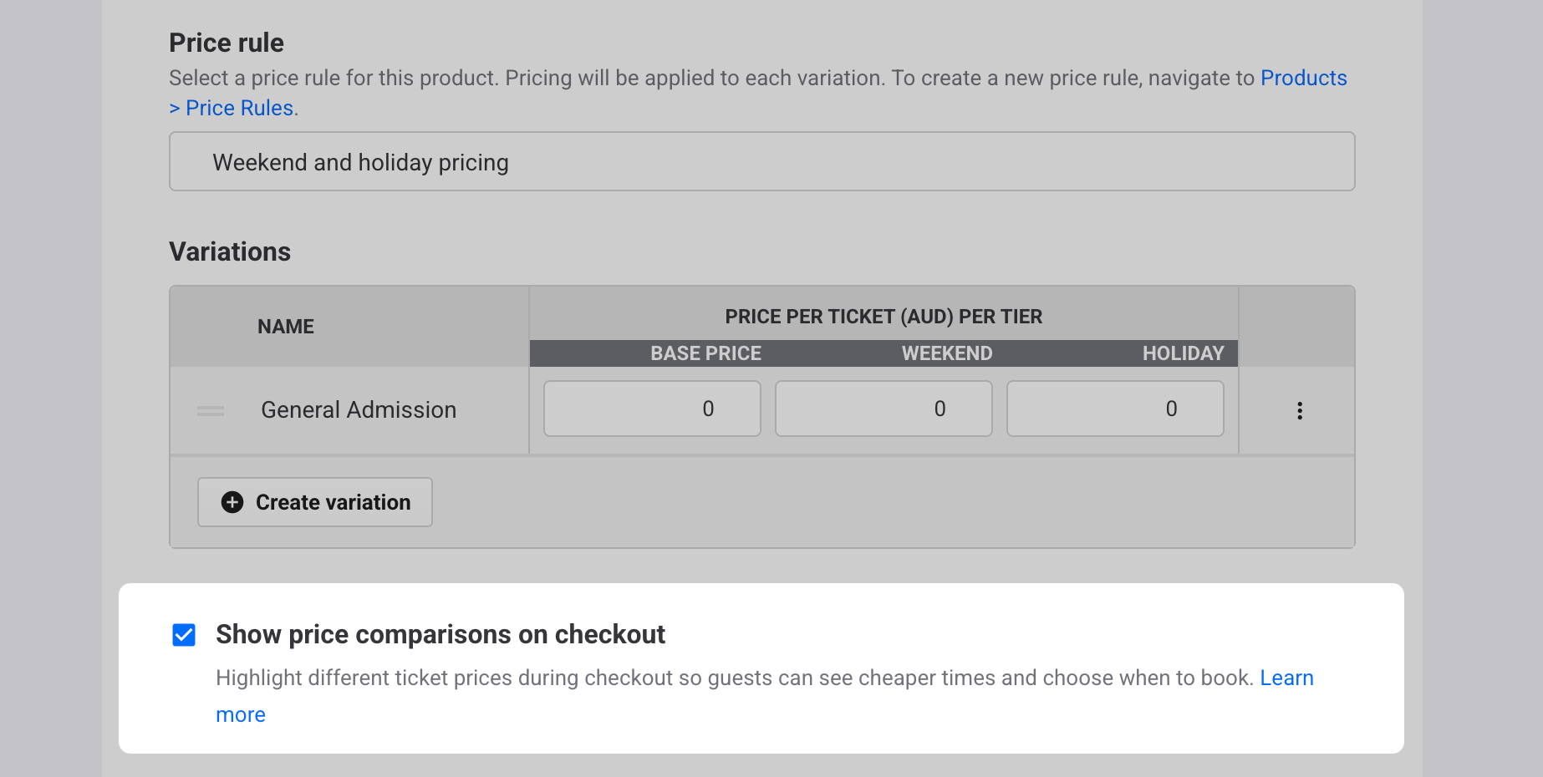Click the Base Price input for General Admission
Screen dimensions: 1543x777
pyautogui.click(x=652, y=409)
